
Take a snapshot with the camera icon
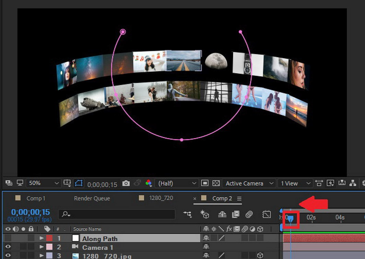126,184
